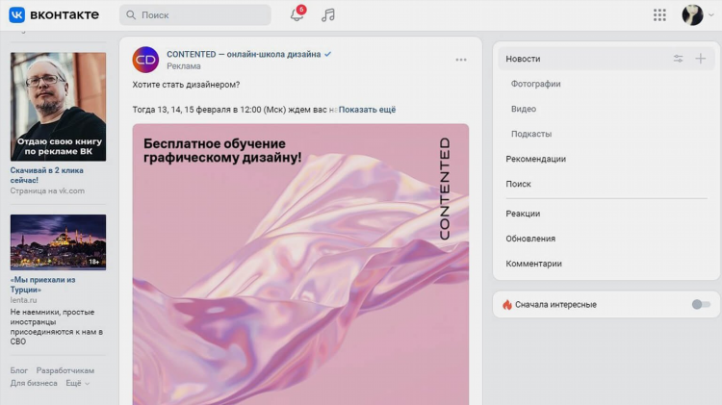The height and width of the screenshot is (405, 722).
Task: Open the pink design course banner
Action: [x=300, y=265]
